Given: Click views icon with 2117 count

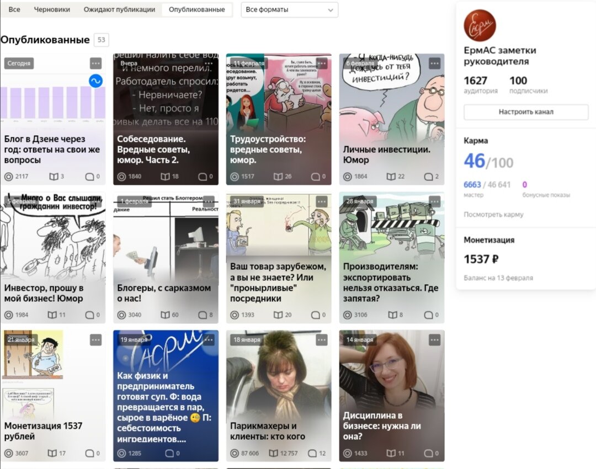Looking at the screenshot, I should 8,177.
